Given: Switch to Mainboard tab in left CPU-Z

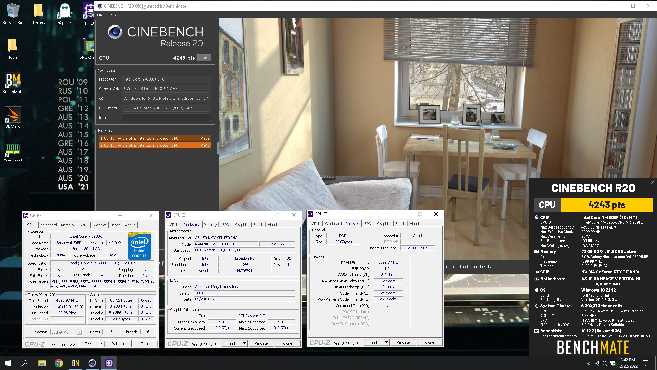Looking at the screenshot, I should pos(48,225).
